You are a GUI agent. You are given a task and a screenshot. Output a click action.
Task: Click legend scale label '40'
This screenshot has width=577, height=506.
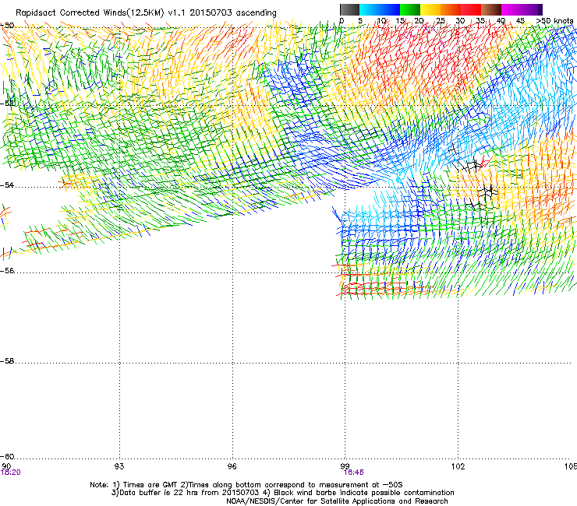(x=501, y=21)
